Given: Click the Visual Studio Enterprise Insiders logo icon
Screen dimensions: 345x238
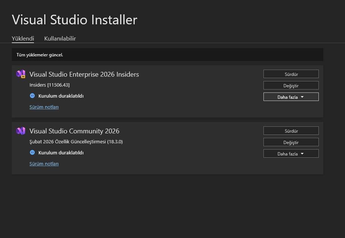Looking at the screenshot, I should [21, 74].
